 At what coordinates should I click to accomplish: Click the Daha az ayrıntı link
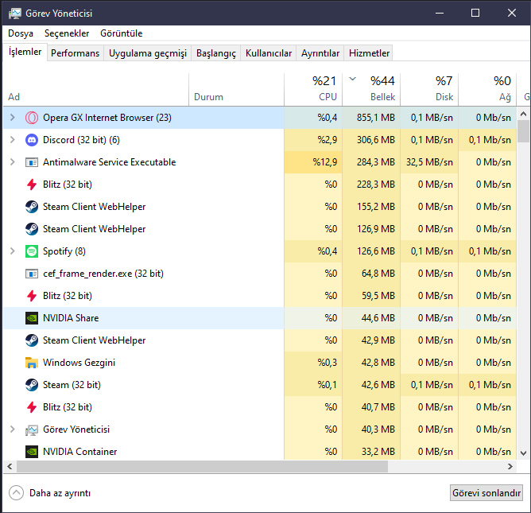(x=60, y=493)
